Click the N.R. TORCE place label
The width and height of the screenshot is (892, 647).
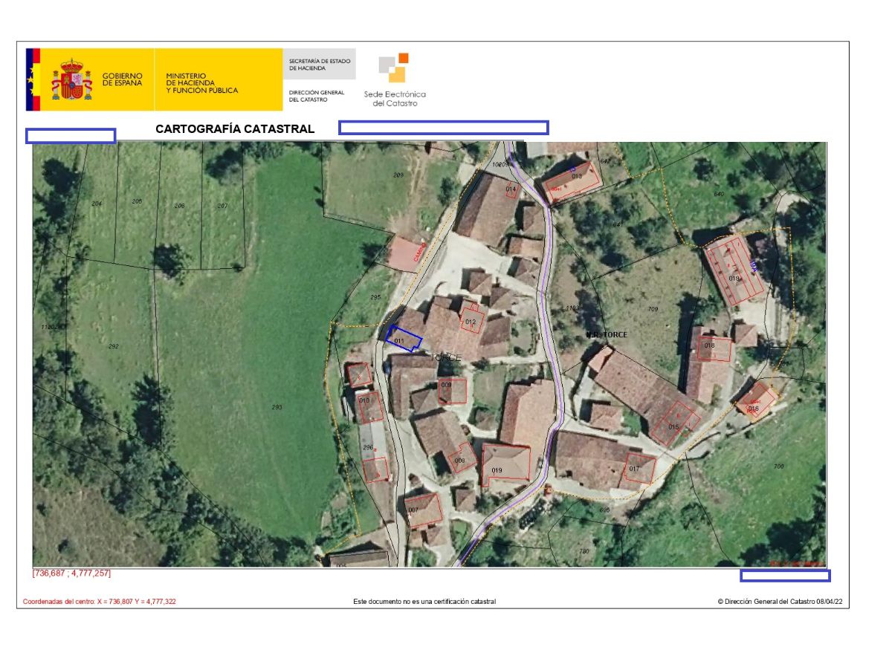coord(606,334)
